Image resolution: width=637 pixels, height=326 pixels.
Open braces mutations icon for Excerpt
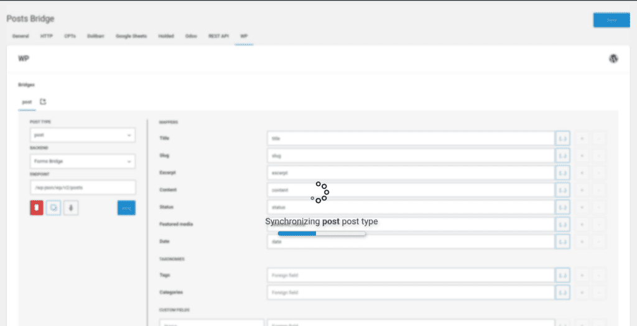click(x=562, y=173)
